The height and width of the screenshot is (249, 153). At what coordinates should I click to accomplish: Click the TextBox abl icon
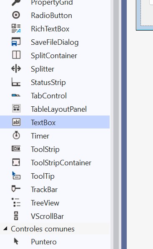coord(16,122)
